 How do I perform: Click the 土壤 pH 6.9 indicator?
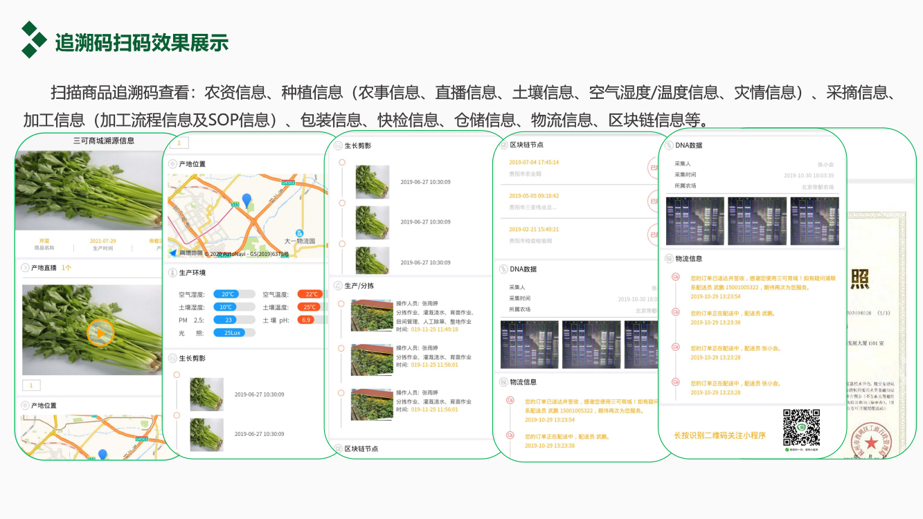click(x=307, y=320)
